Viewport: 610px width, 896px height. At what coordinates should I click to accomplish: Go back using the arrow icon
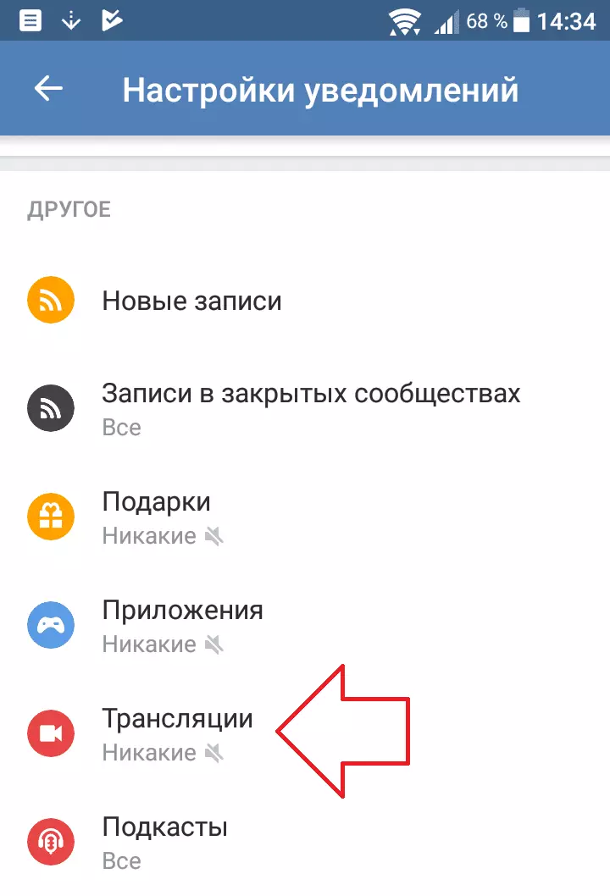48,89
